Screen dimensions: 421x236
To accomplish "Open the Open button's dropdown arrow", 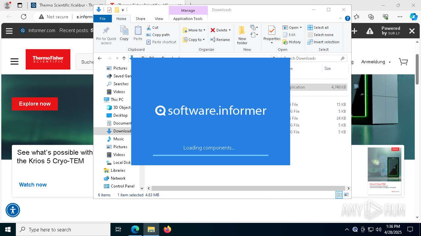I will click(301, 28).
